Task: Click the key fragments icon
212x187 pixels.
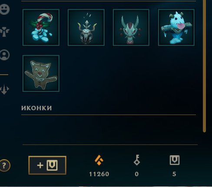Action: [x=137, y=160]
